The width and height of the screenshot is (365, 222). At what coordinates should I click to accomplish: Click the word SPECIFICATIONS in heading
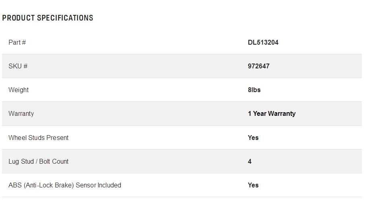point(65,18)
